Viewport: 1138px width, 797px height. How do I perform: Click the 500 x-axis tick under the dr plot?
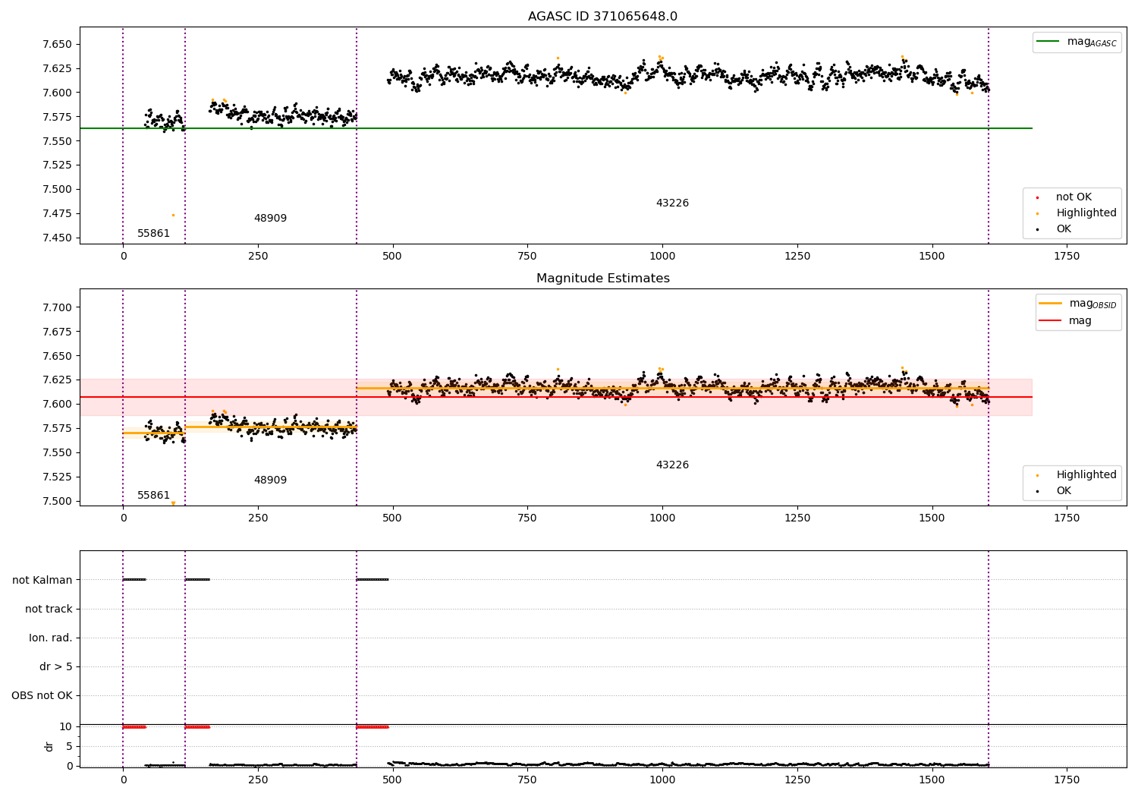(392, 780)
